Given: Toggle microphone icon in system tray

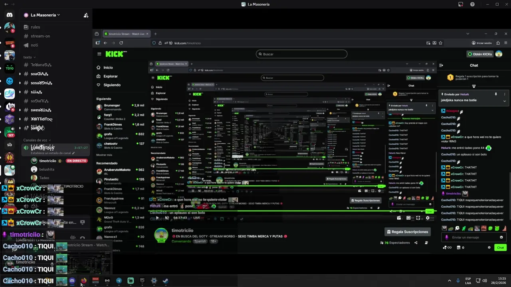Looking at the screenshot, I should (x=458, y=281).
